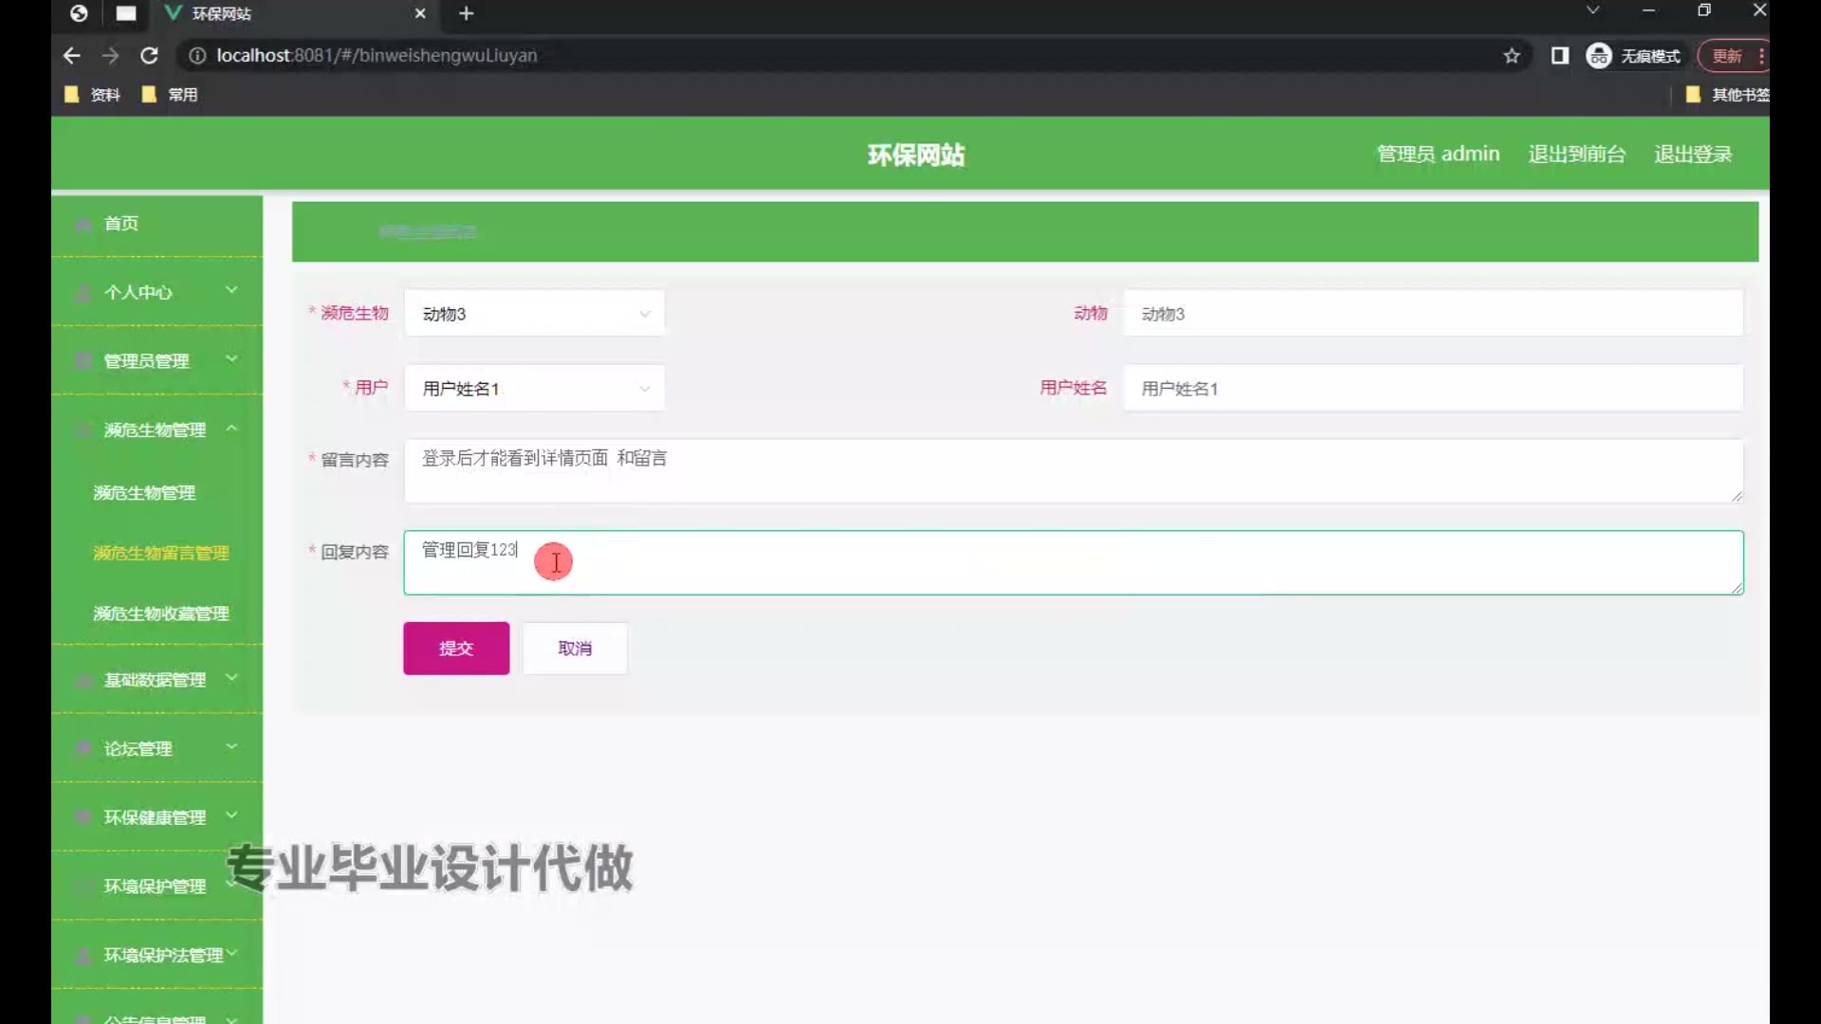Viewport: 1821px width, 1024px height.
Task: Click 退出登录 link in header
Action: pyautogui.click(x=1693, y=155)
